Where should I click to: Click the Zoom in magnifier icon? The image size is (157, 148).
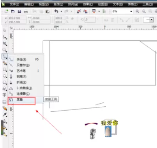pyautogui.click(x=137, y=11)
